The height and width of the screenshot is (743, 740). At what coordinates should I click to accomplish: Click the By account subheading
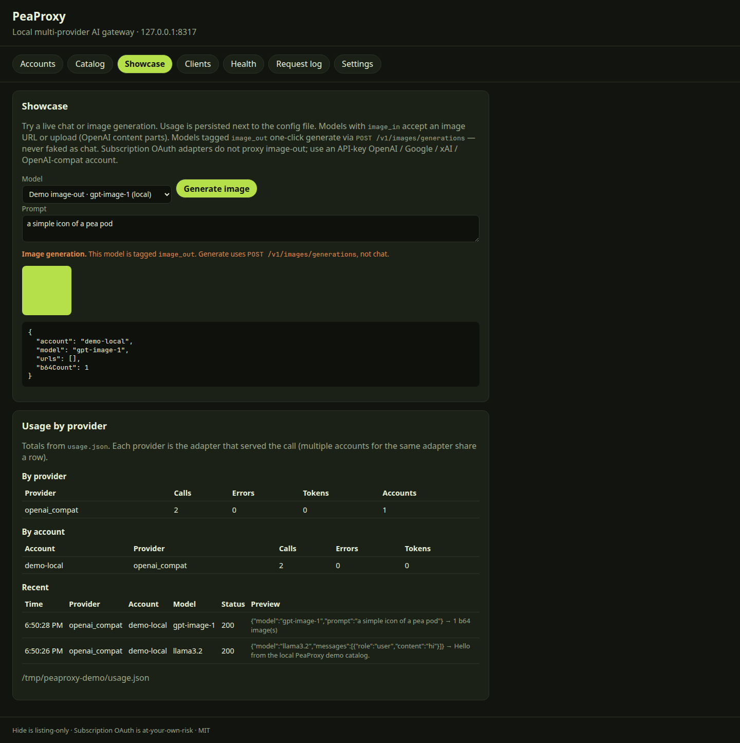tap(43, 532)
